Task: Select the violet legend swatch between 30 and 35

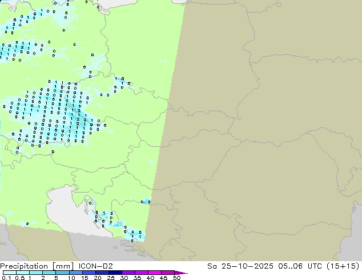Action: pos(128,273)
